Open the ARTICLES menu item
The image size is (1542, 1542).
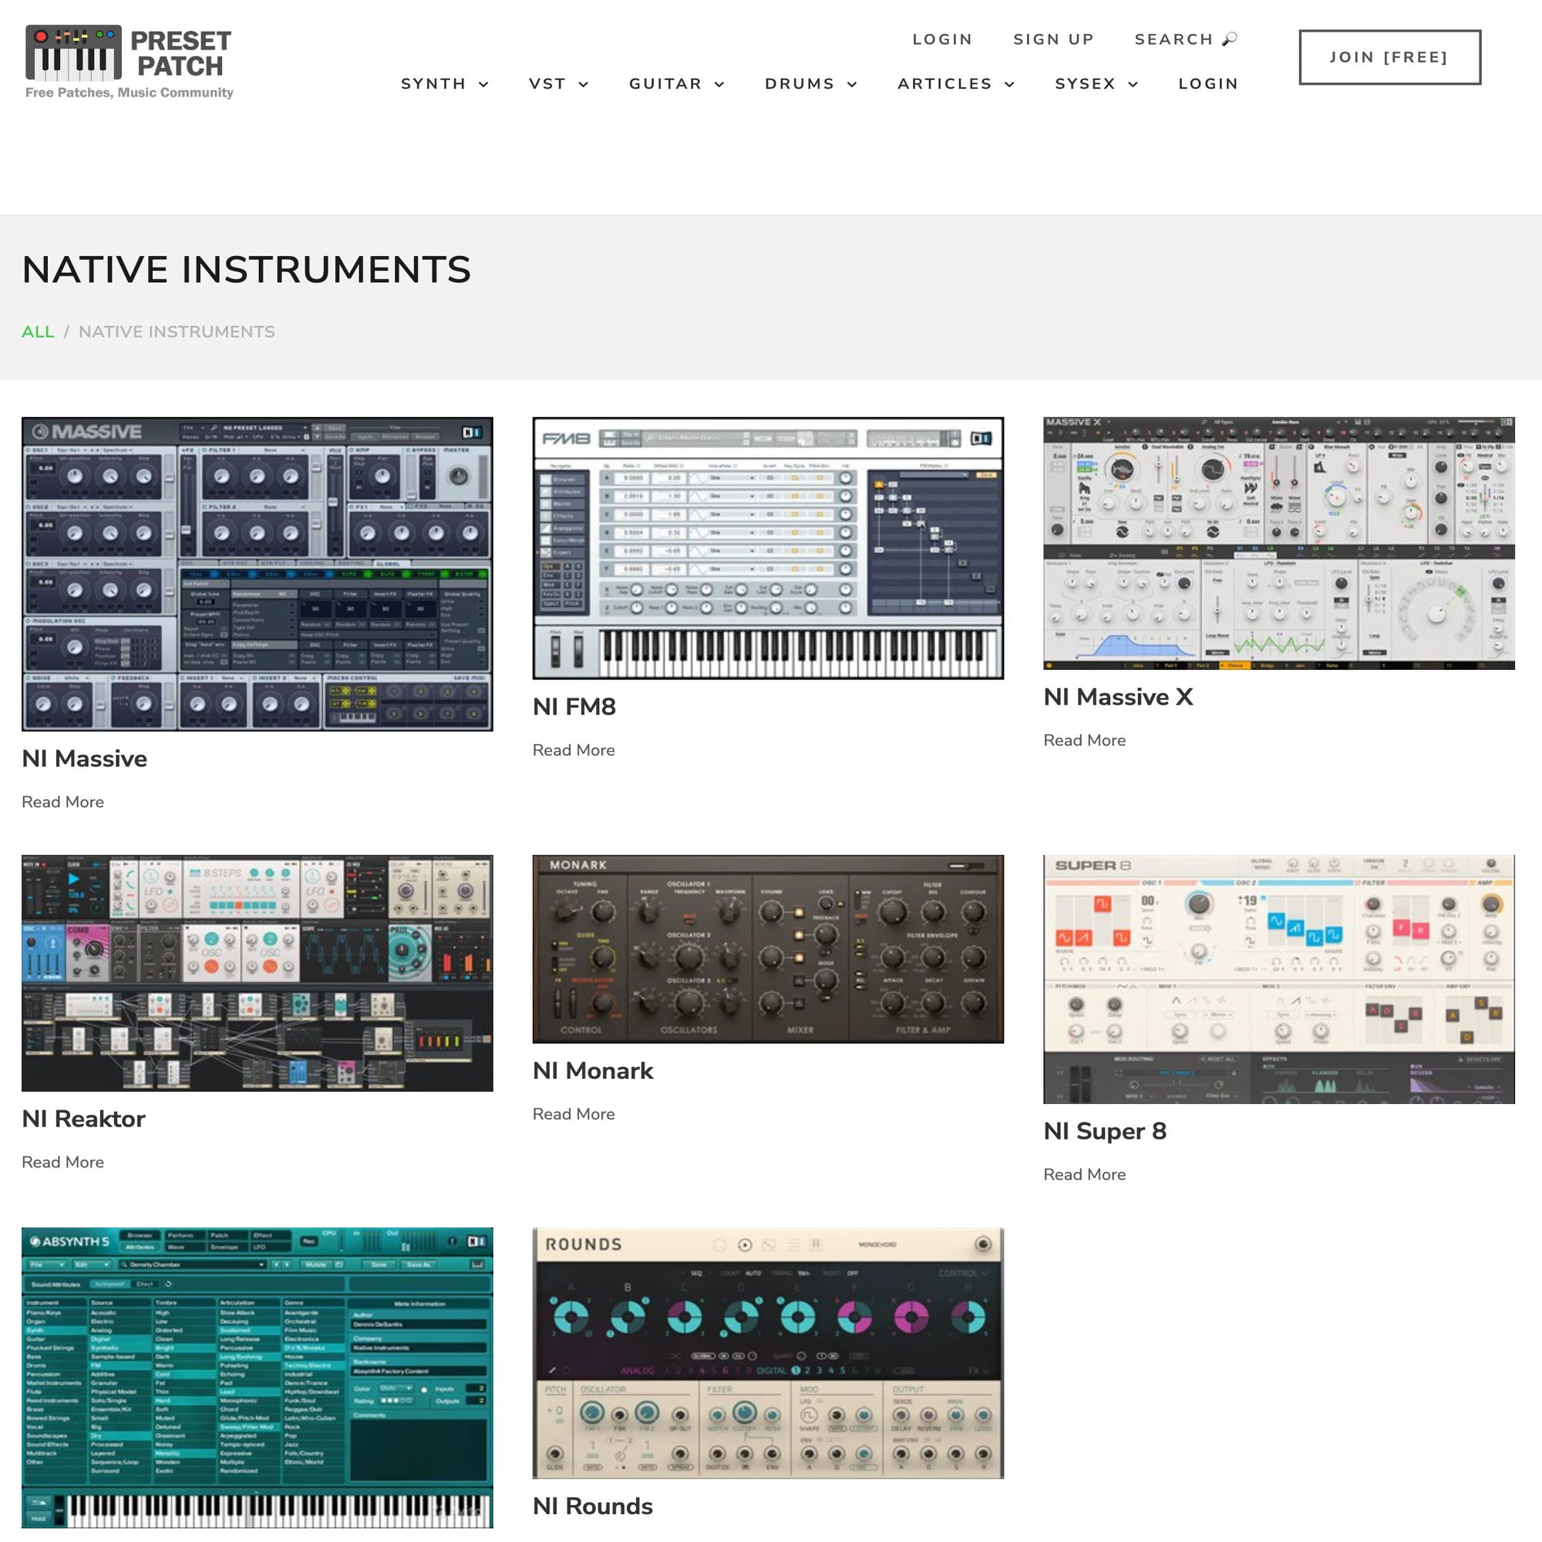coord(945,84)
